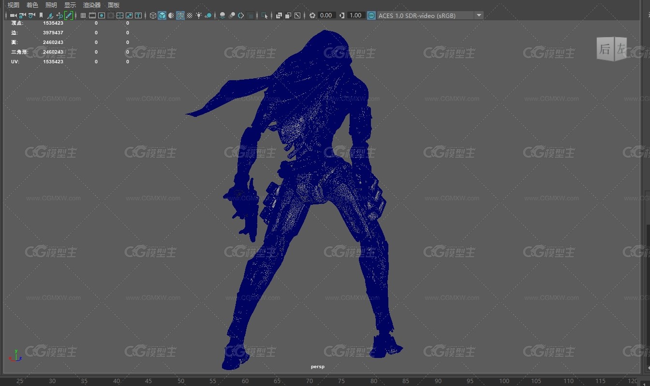Image resolution: width=650 pixels, height=386 pixels.
Task: Toggle the Field Chart icon
Action: [x=120, y=15]
